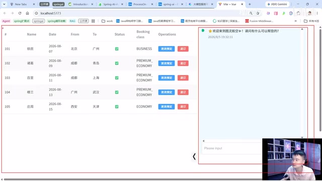
Task: Click the chat panel scroll-up arrow
Action: (x=302, y=29)
